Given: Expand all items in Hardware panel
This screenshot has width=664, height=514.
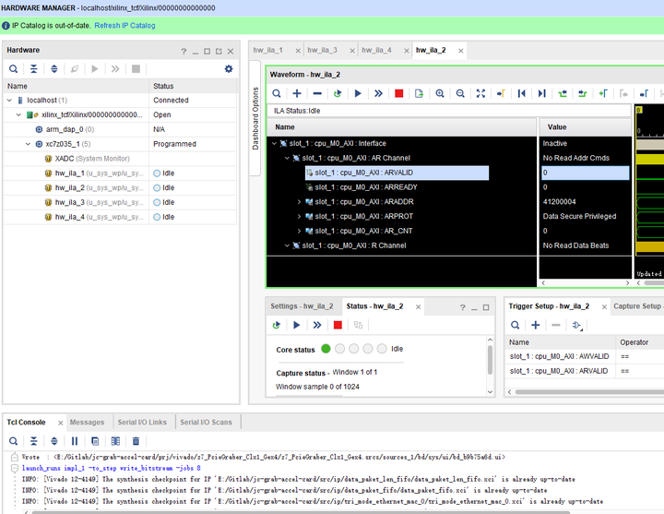Looking at the screenshot, I should pos(54,68).
